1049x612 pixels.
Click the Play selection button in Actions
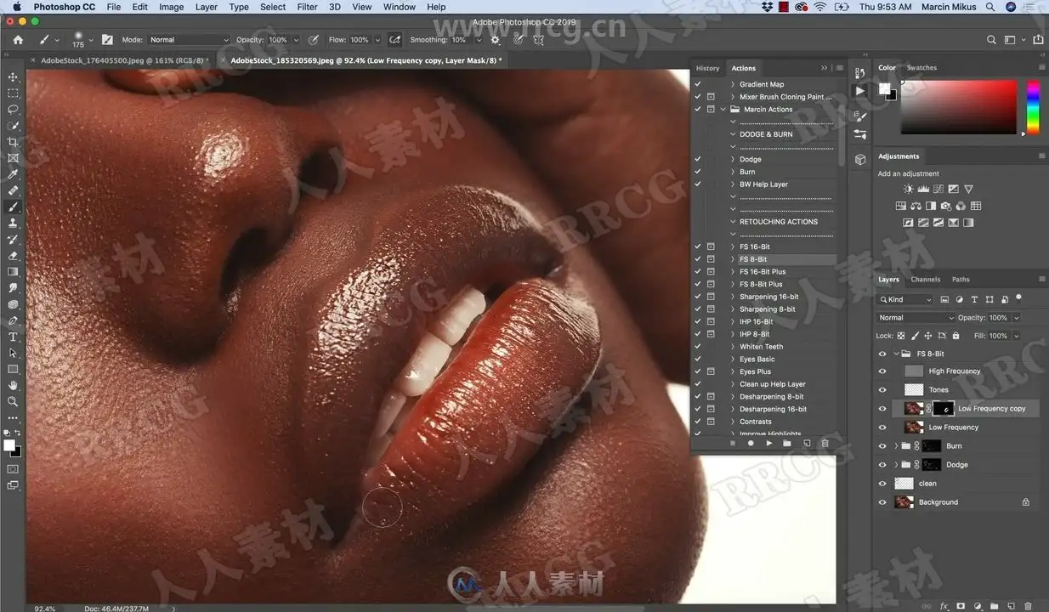(x=768, y=443)
